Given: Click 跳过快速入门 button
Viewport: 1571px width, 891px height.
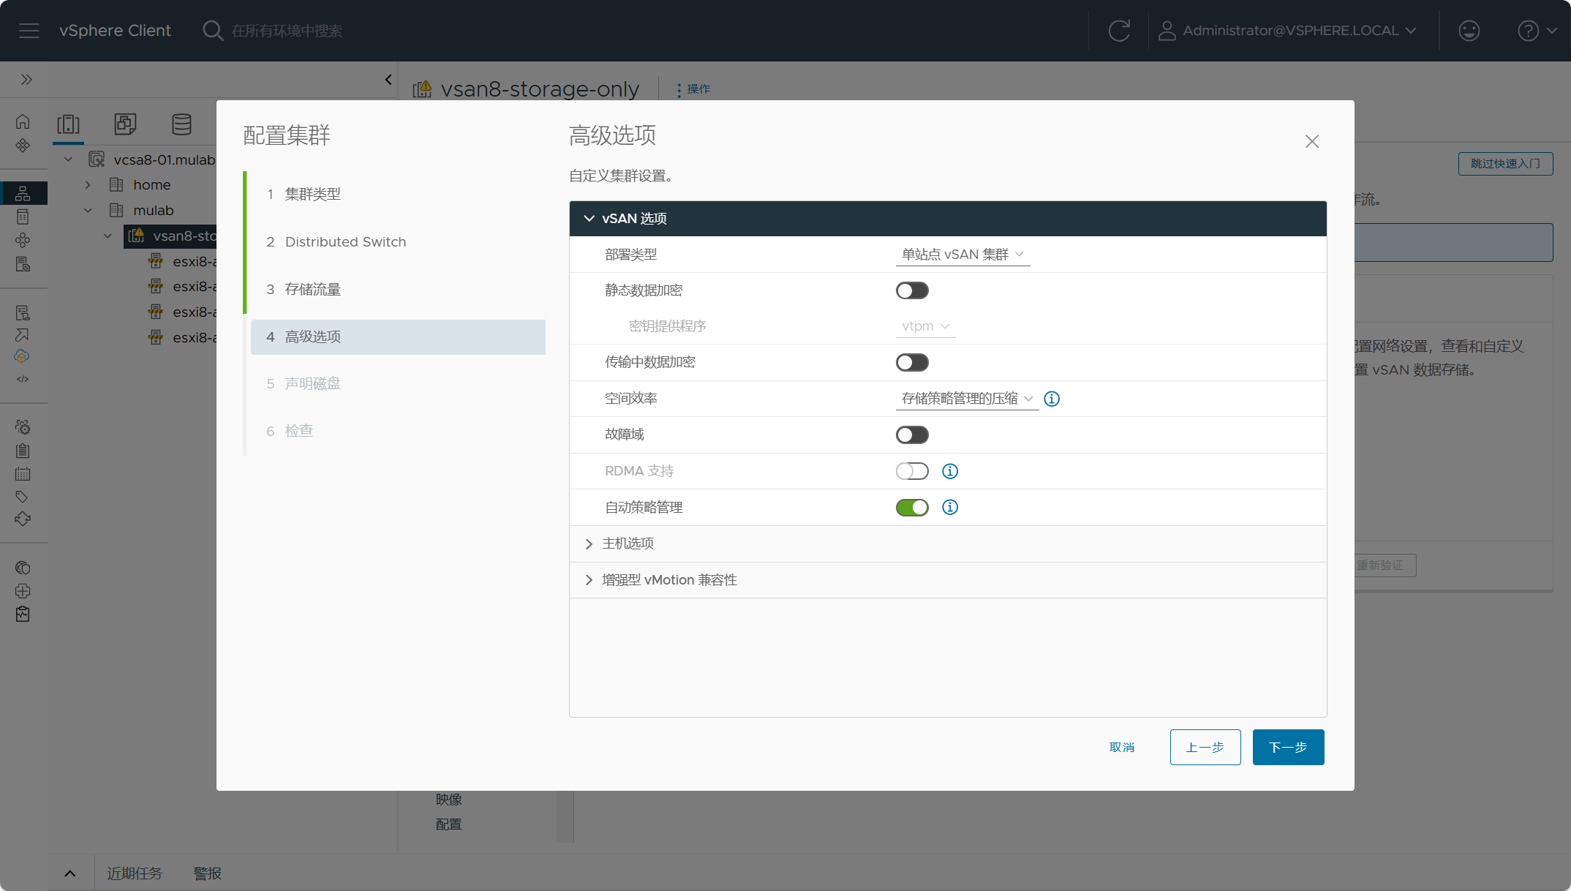Looking at the screenshot, I should pyautogui.click(x=1505, y=163).
